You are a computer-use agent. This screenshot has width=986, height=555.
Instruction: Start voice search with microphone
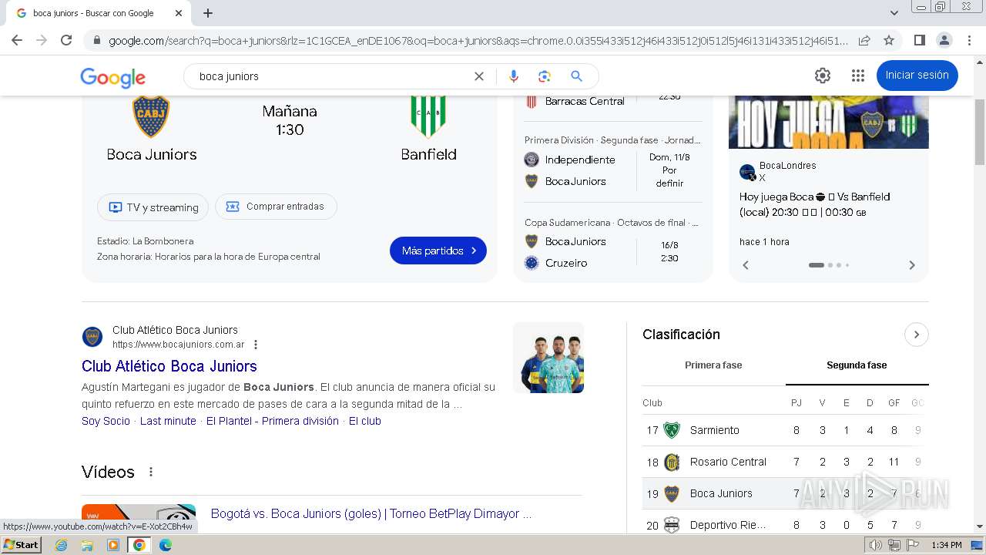click(x=514, y=76)
